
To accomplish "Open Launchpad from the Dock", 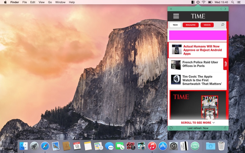I will click(x=34, y=146).
